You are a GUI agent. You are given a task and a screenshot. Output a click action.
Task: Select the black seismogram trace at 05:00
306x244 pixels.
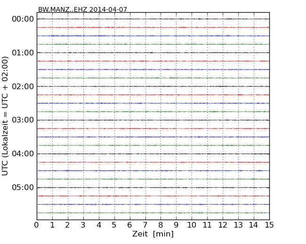153,188
